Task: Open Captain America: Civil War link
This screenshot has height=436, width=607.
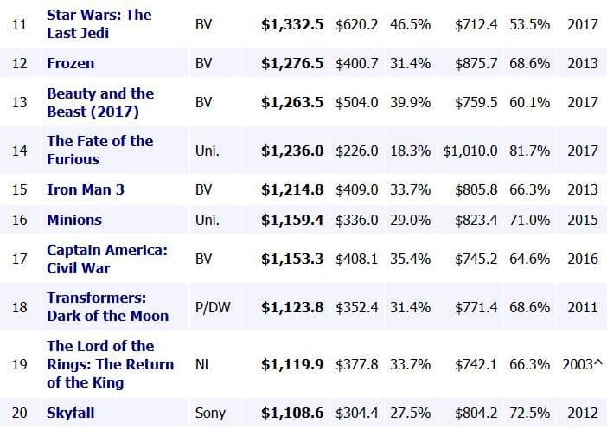Action: [106, 259]
